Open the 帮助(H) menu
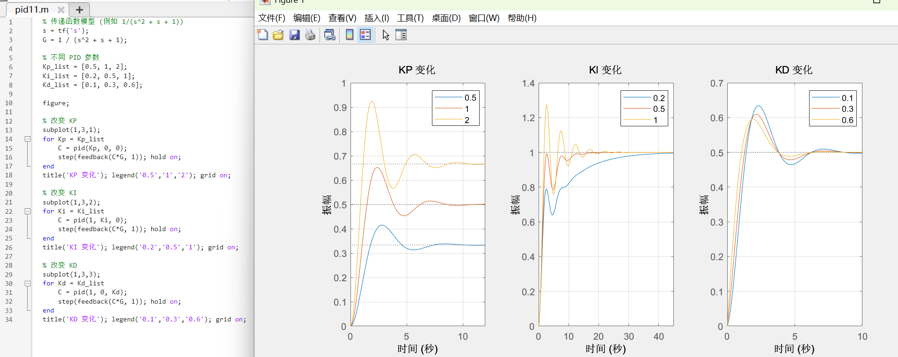 [522, 18]
